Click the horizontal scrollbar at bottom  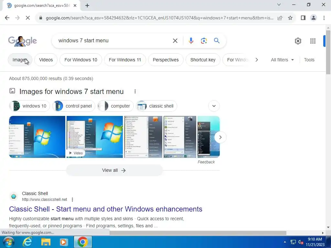198,233
